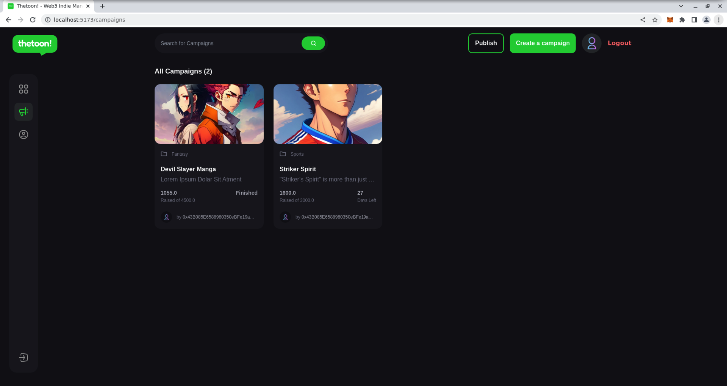This screenshot has height=386, width=727.
Task: Select the Logout link
Action: coord(619,43)
